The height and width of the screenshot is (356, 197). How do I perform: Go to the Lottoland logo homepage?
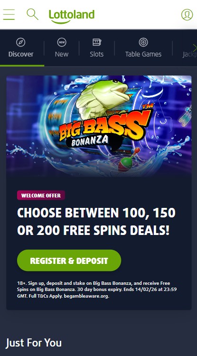point(72,16)
